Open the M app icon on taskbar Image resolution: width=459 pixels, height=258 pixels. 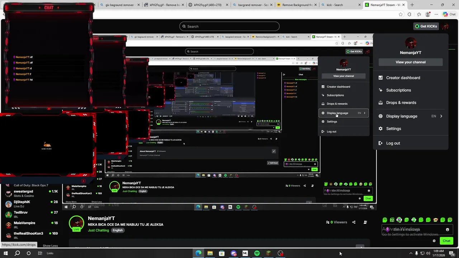245,253
